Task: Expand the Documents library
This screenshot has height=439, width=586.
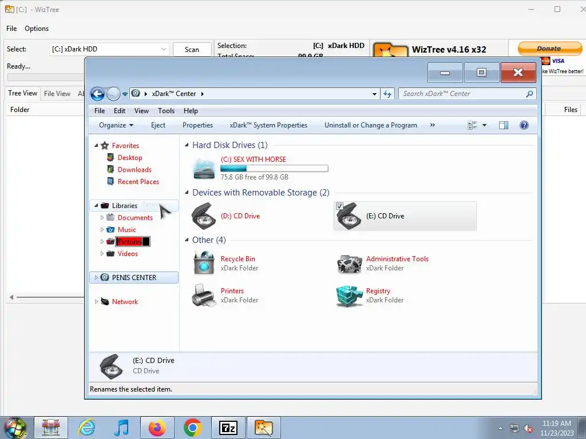Action: [102, 218]
